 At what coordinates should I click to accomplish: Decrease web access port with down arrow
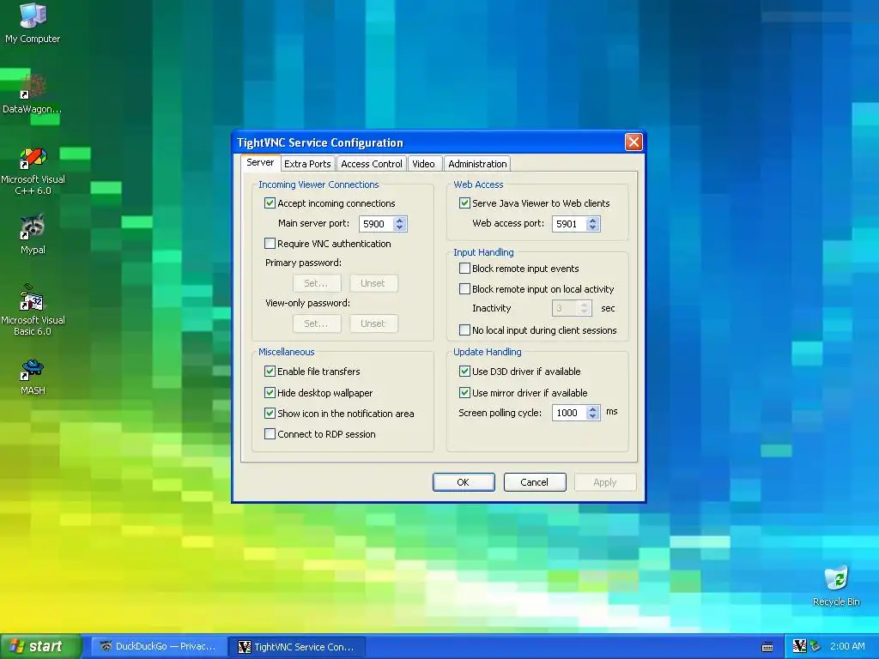tap(592, 227)
